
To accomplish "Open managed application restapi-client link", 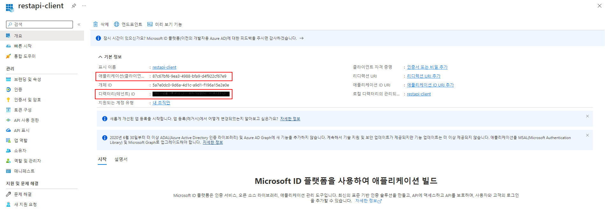I will click(x=419, y=94).
